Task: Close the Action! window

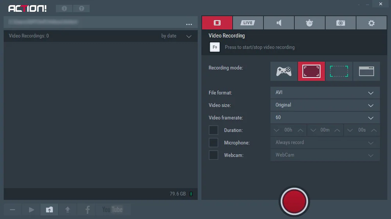Action: [381, 4]
